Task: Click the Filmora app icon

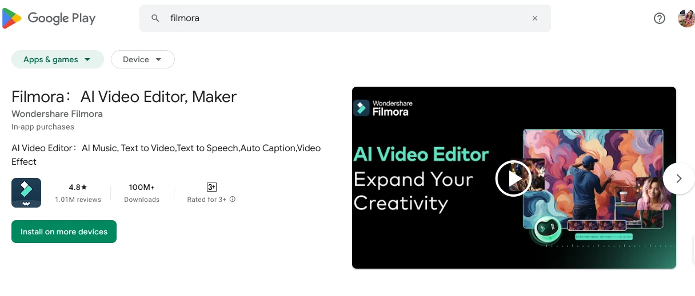Action: click(x=26, y=193)
